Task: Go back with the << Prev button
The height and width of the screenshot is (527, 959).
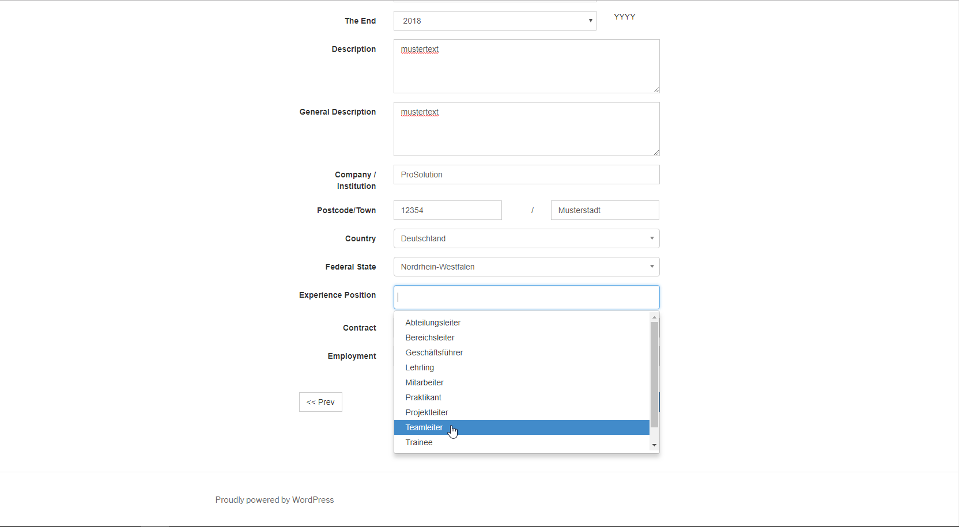Action: 320,402
